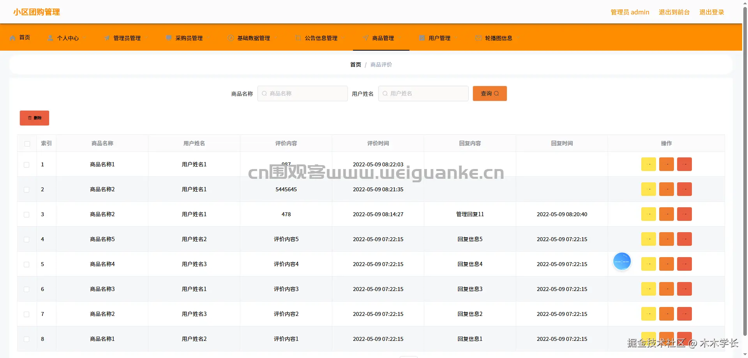Image resolution: width=748 pixels, height=358 pixels.
Task: Click the 管理回复11 reply cell
Action: point(470,214)
